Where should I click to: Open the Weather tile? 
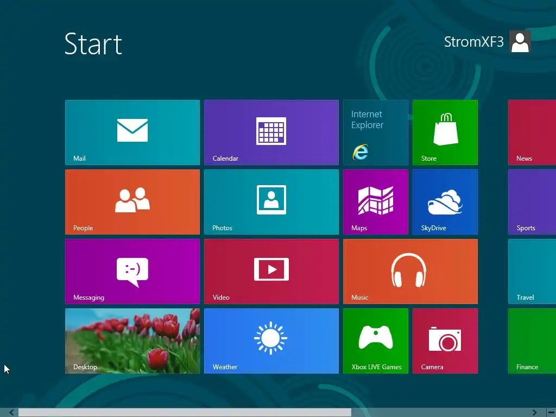click(x=271, y=341)
